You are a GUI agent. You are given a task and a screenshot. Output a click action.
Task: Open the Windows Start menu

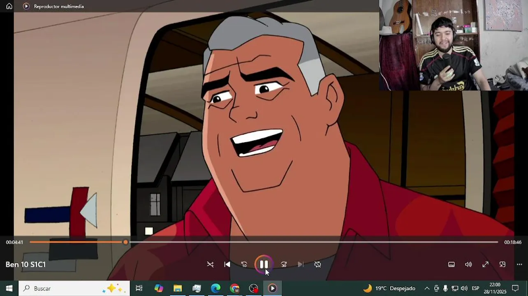click(9, 288)
